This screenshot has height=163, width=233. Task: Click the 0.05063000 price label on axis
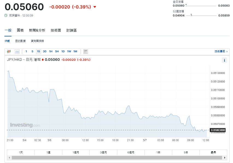217,130
